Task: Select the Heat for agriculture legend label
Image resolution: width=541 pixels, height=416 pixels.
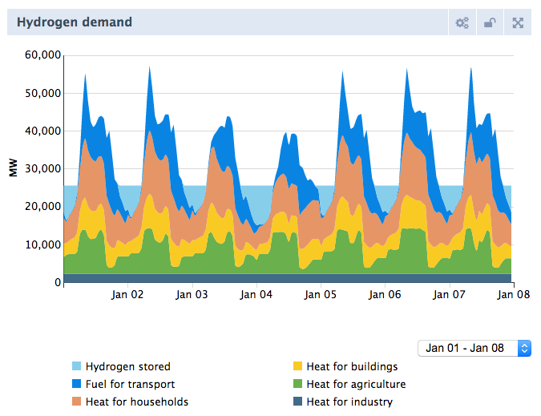Action: 356,384
